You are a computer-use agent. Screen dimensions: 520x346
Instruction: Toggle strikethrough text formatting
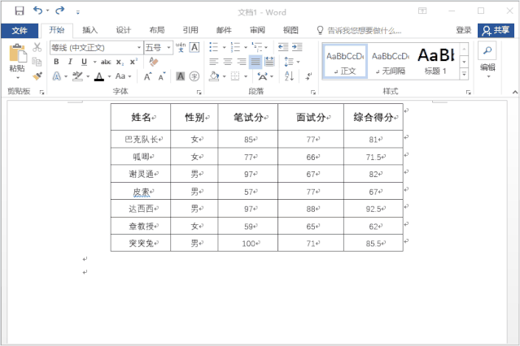[x=106, y=62]
